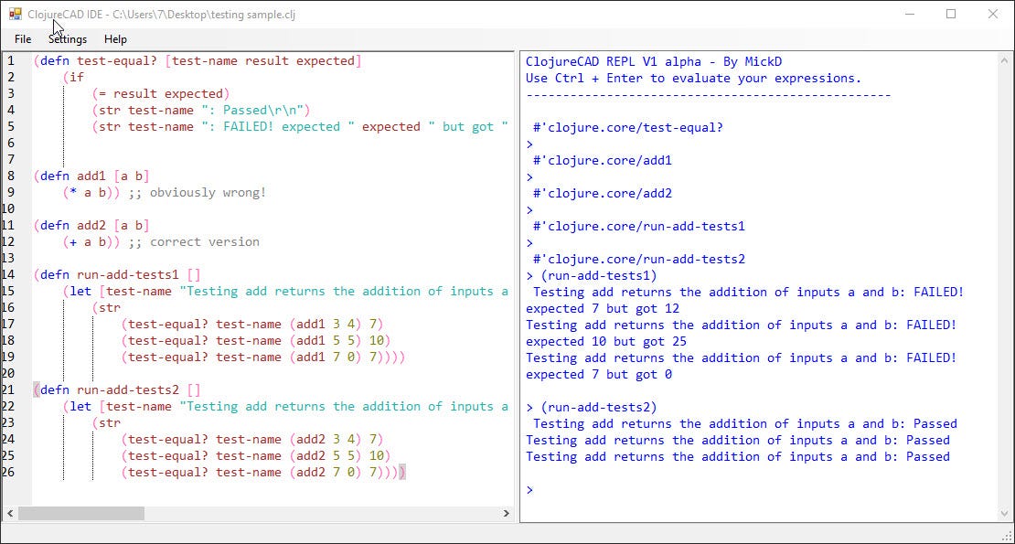The height and width of the screenshot is (544, 1015).
Task: Select the '(run-add-tests1)' expression in the REPL
Action: [599, 274]
